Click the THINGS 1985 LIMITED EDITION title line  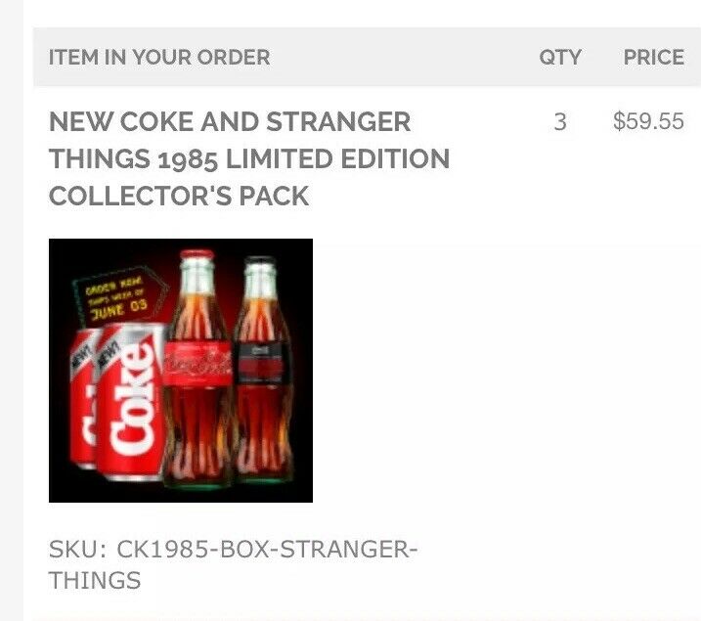click(249, 159)
